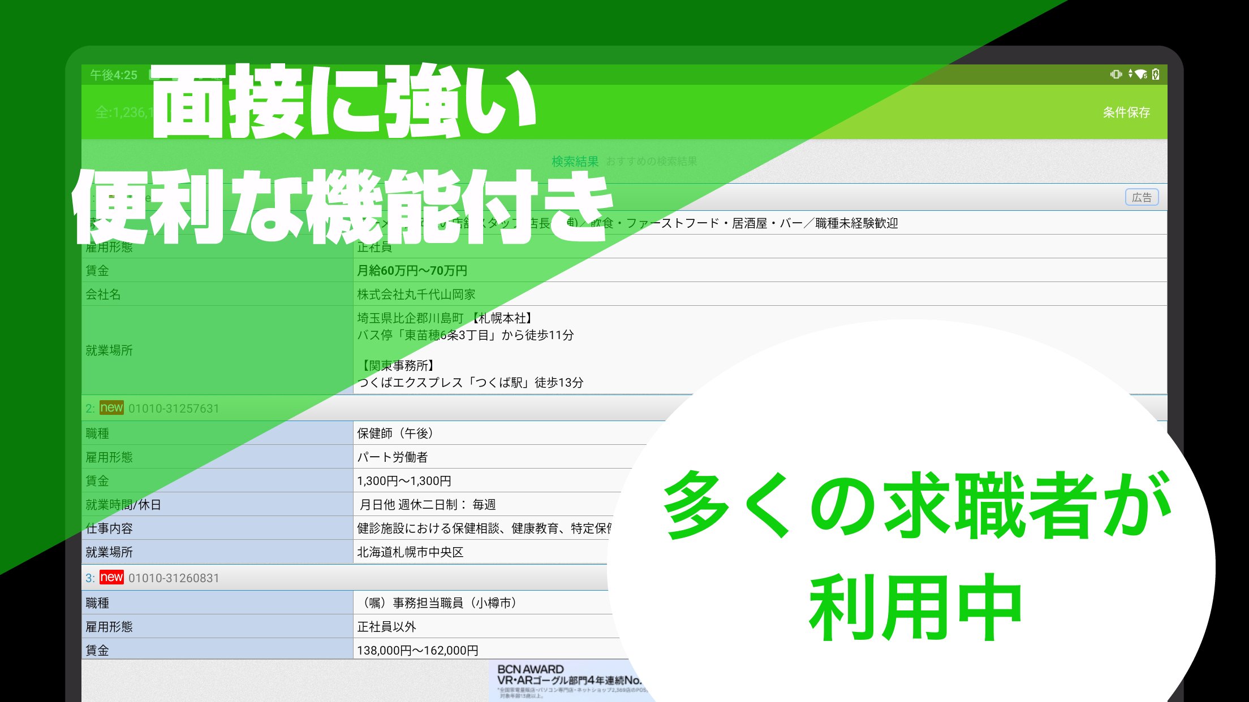Screen dimensions: 1249x702
Task: Tap the vibrate mode status icon
Action: pos(1116,74)
